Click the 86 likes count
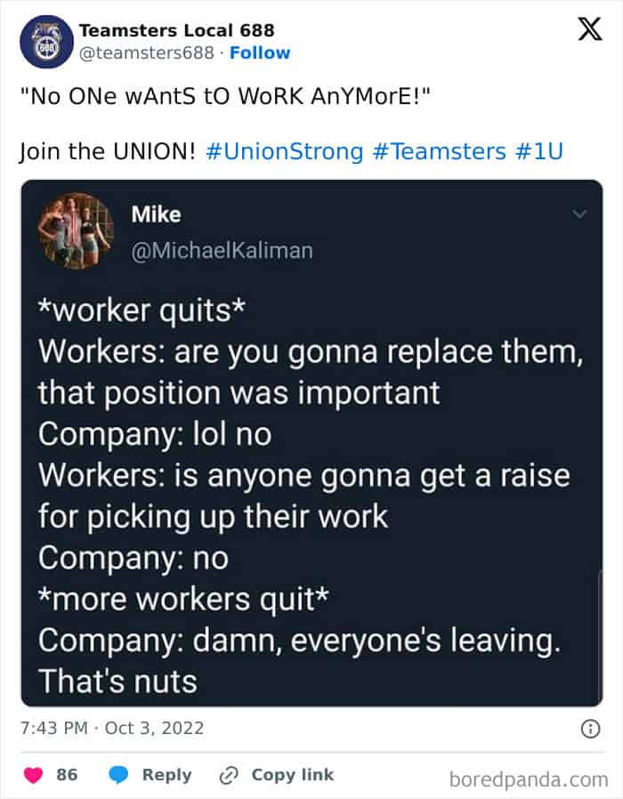 (x=67, y=775)
